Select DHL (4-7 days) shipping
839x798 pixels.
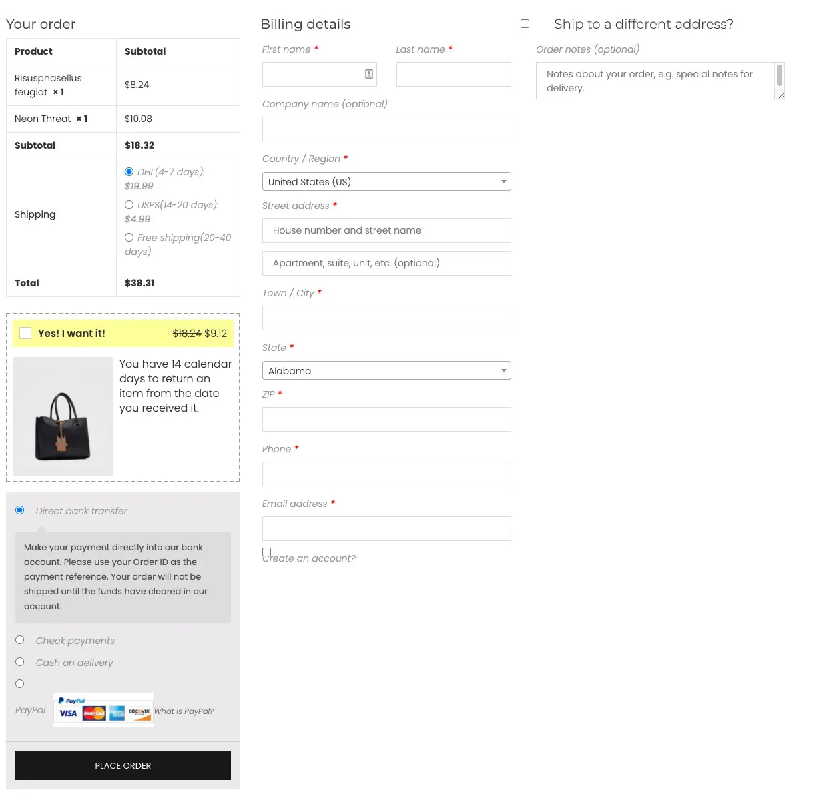tap(129, 172)
